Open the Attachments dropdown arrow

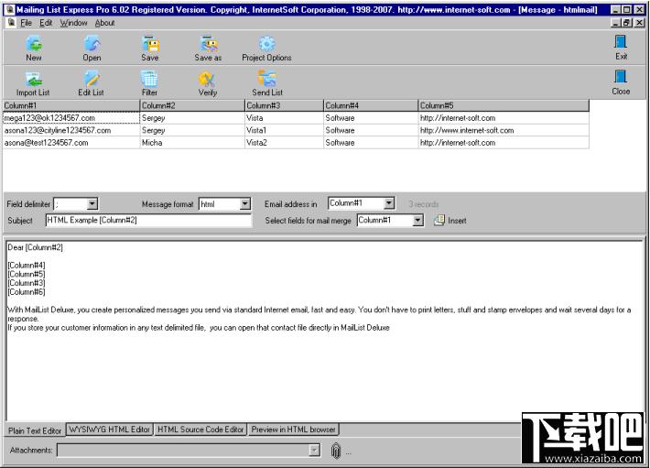(315, 451)
